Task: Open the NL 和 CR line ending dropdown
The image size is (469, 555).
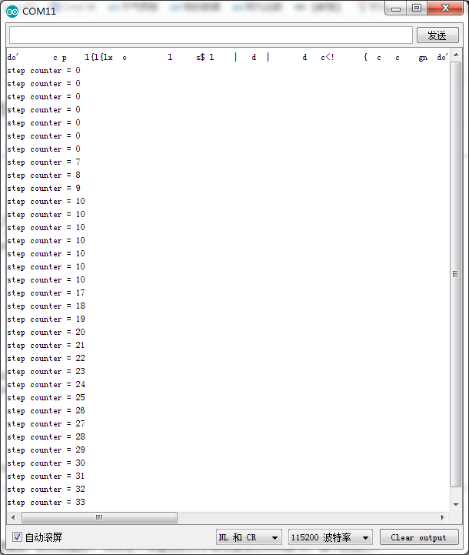Action: click(249, 537)
